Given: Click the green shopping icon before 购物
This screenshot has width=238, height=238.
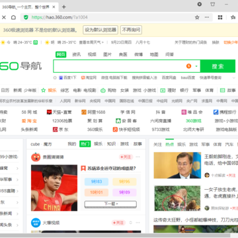Looking at the screenshot, I should 103,91.
